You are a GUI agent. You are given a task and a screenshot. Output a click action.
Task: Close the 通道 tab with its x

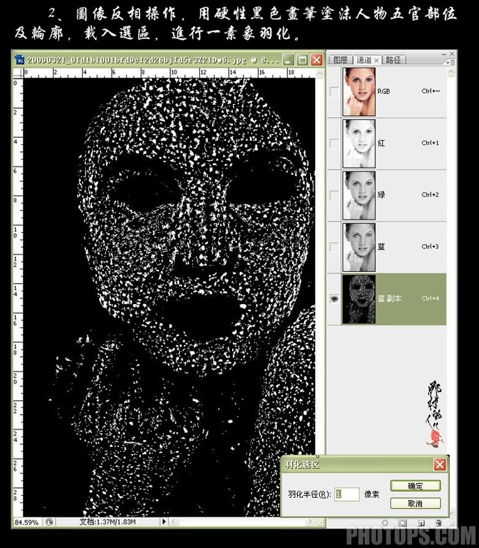tap(377, 61)
